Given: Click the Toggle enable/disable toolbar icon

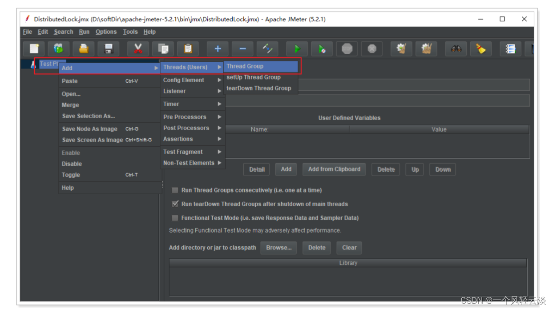Looking at the screenshot, I should (267, 48).
